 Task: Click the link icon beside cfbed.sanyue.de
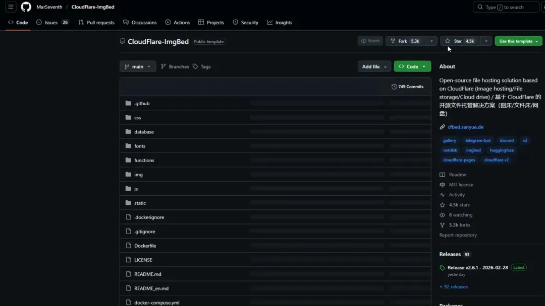click(443, 127)
